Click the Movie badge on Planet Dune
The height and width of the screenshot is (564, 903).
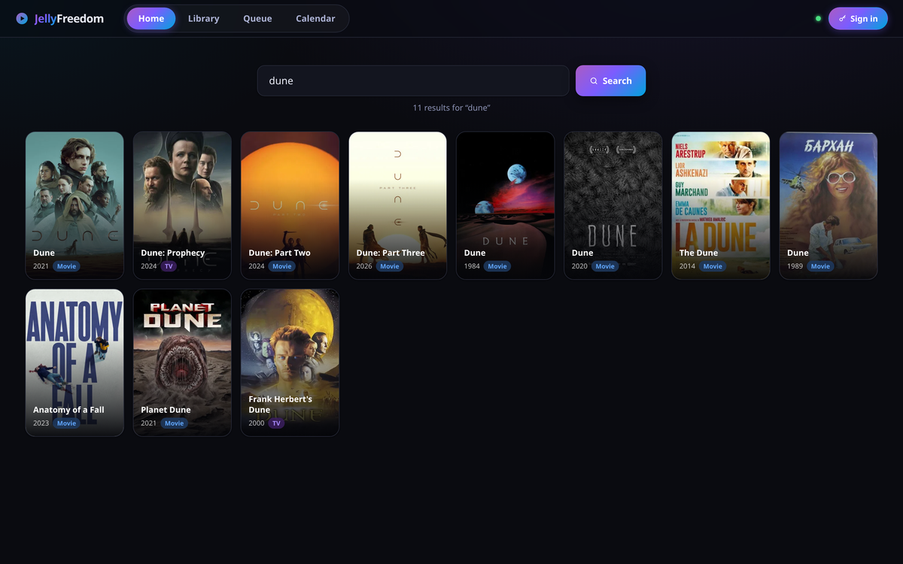pos(174,423)
